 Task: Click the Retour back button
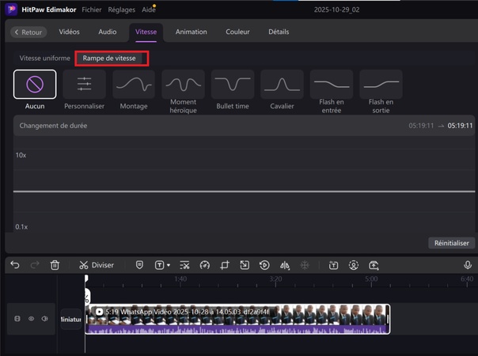[x=28, y=32]
